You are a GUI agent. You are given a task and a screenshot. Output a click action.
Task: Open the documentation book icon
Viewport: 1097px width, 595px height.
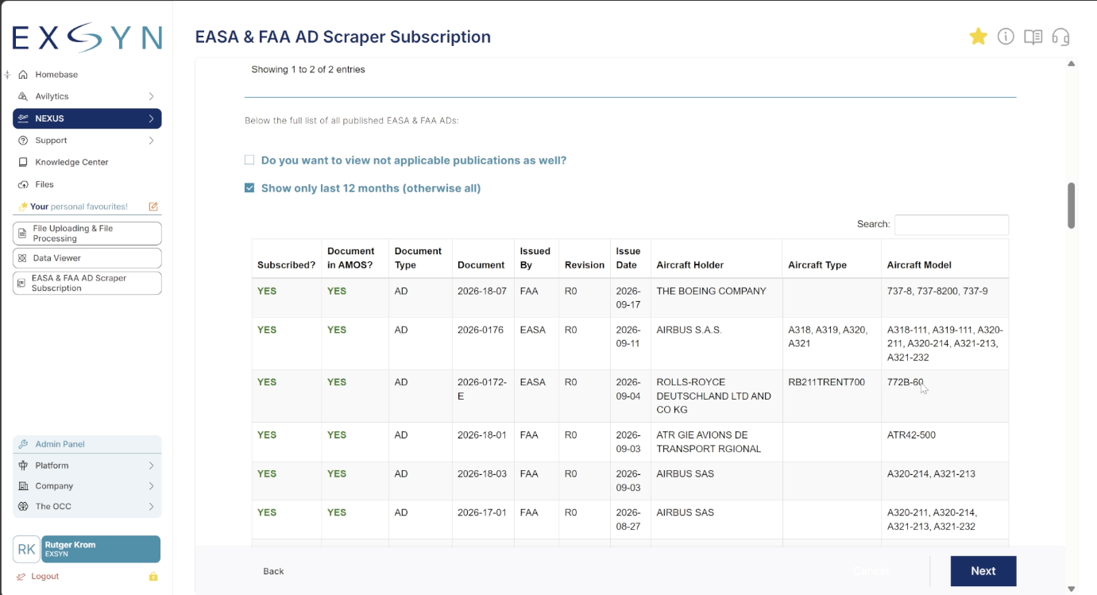pos(1033,37)
